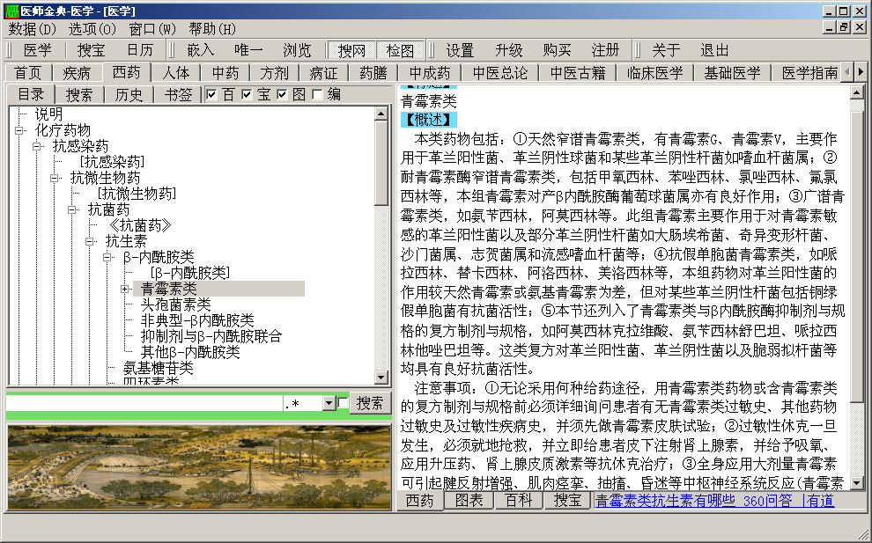872x543 pixels.
Task: Open the 青霉素类抗生素有哪些 link
Action: 665,501
